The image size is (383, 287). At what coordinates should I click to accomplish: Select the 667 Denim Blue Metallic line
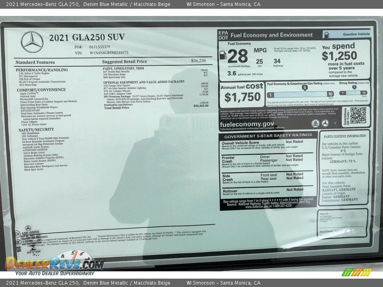[116, 72]
